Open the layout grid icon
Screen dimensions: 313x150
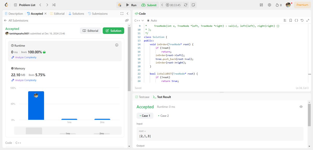point(261,5)
